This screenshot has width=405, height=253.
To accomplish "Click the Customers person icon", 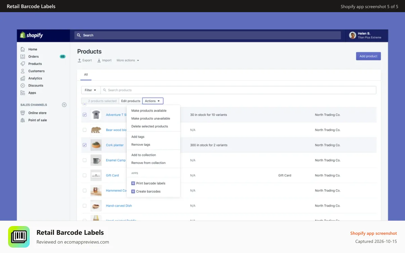I will (x=23, y=71).
